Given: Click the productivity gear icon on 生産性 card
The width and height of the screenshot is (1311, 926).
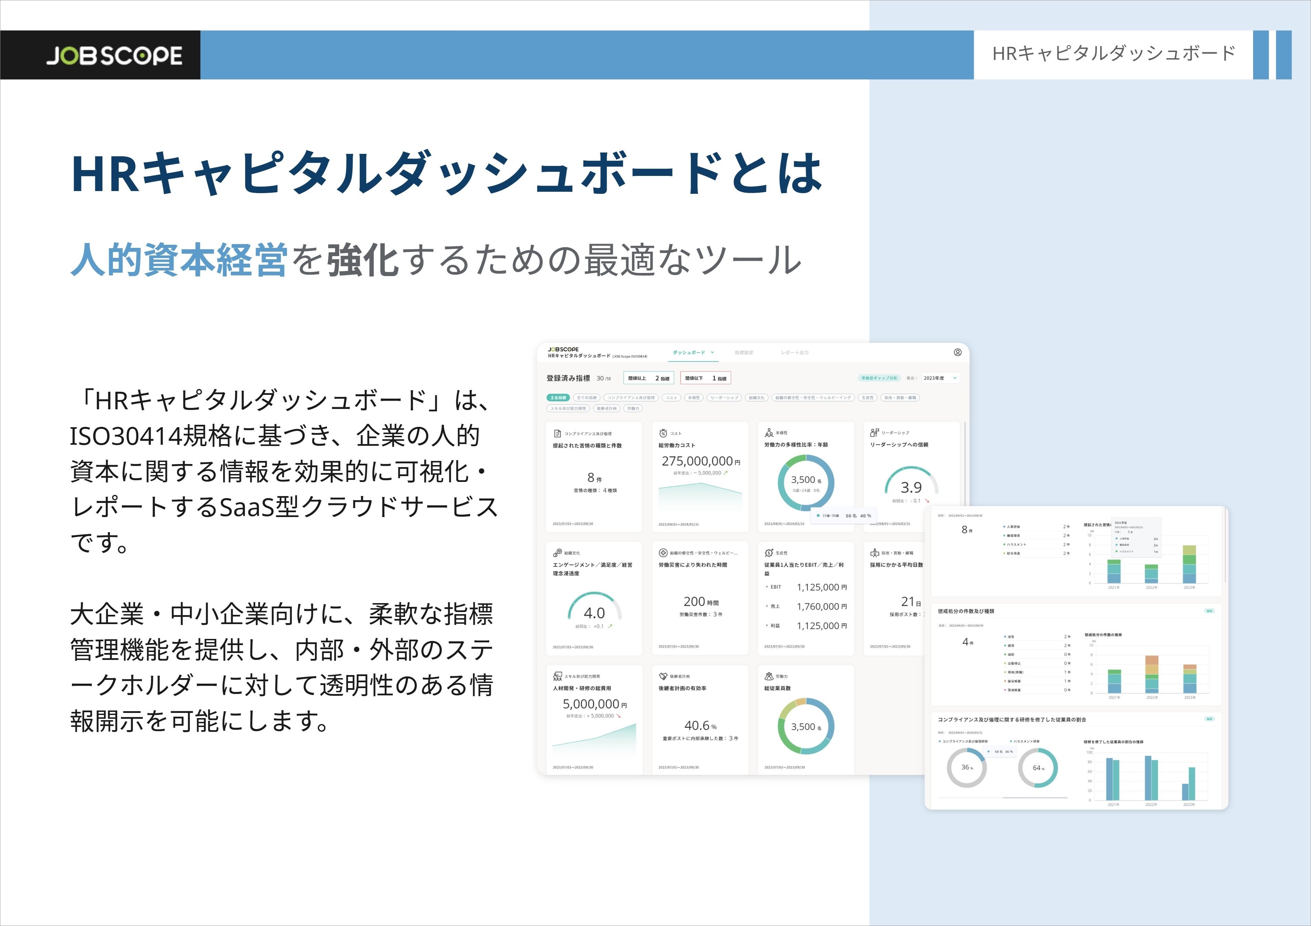Looking at the screenshot, I should click(769, 553).
